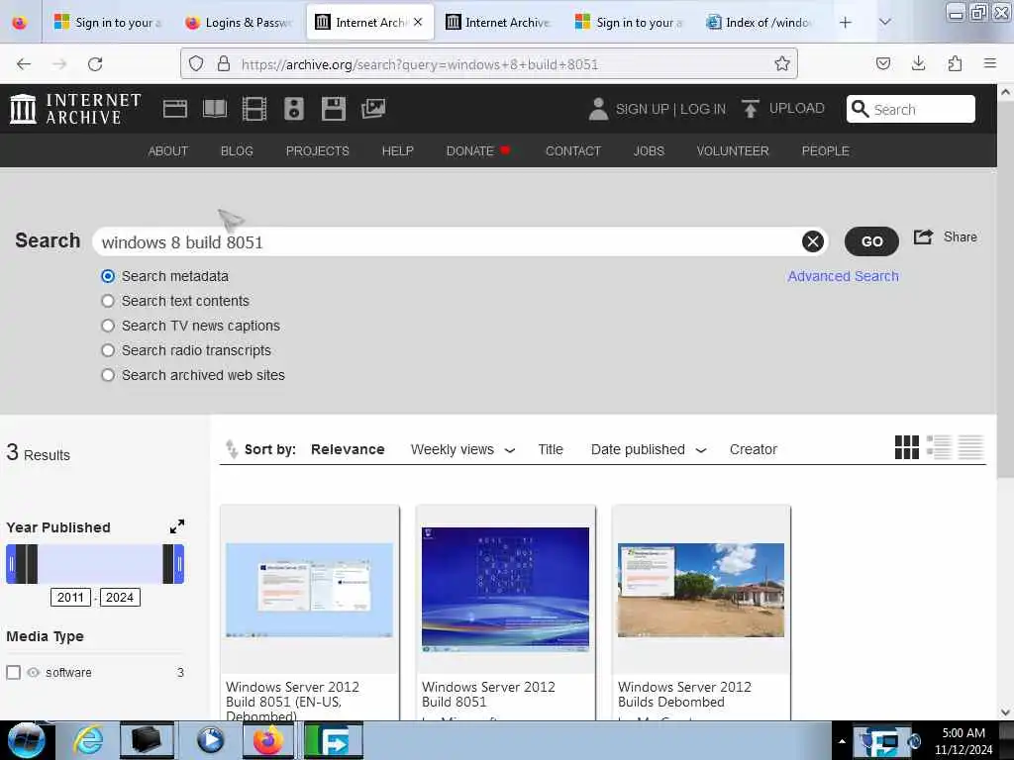Click the upload arrow icon
1014x760 pixels.
[x=751, y=109]
